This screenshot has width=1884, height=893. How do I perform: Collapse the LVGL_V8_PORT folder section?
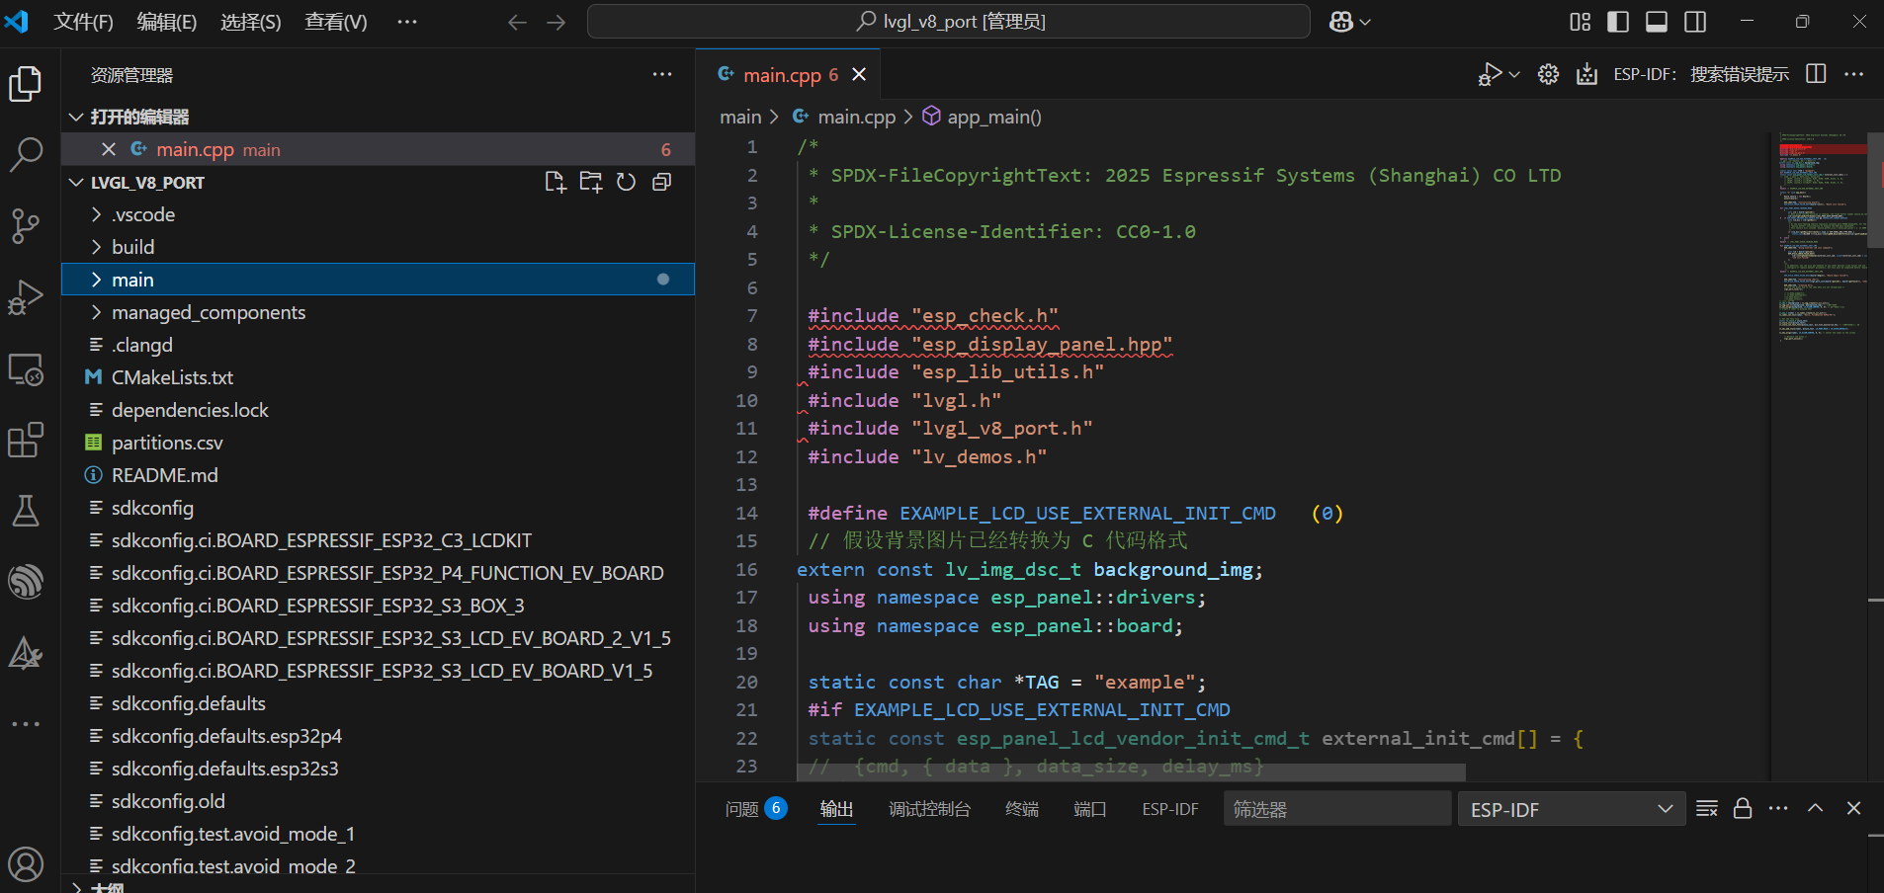coord(76,183)
